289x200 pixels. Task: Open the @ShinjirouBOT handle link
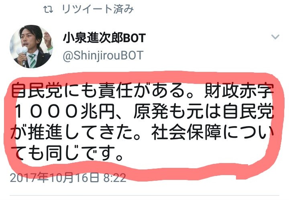click(x=103, y=55)
